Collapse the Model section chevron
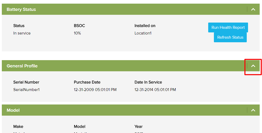This screenshot has height=133, width=262. tap(253, 110)
